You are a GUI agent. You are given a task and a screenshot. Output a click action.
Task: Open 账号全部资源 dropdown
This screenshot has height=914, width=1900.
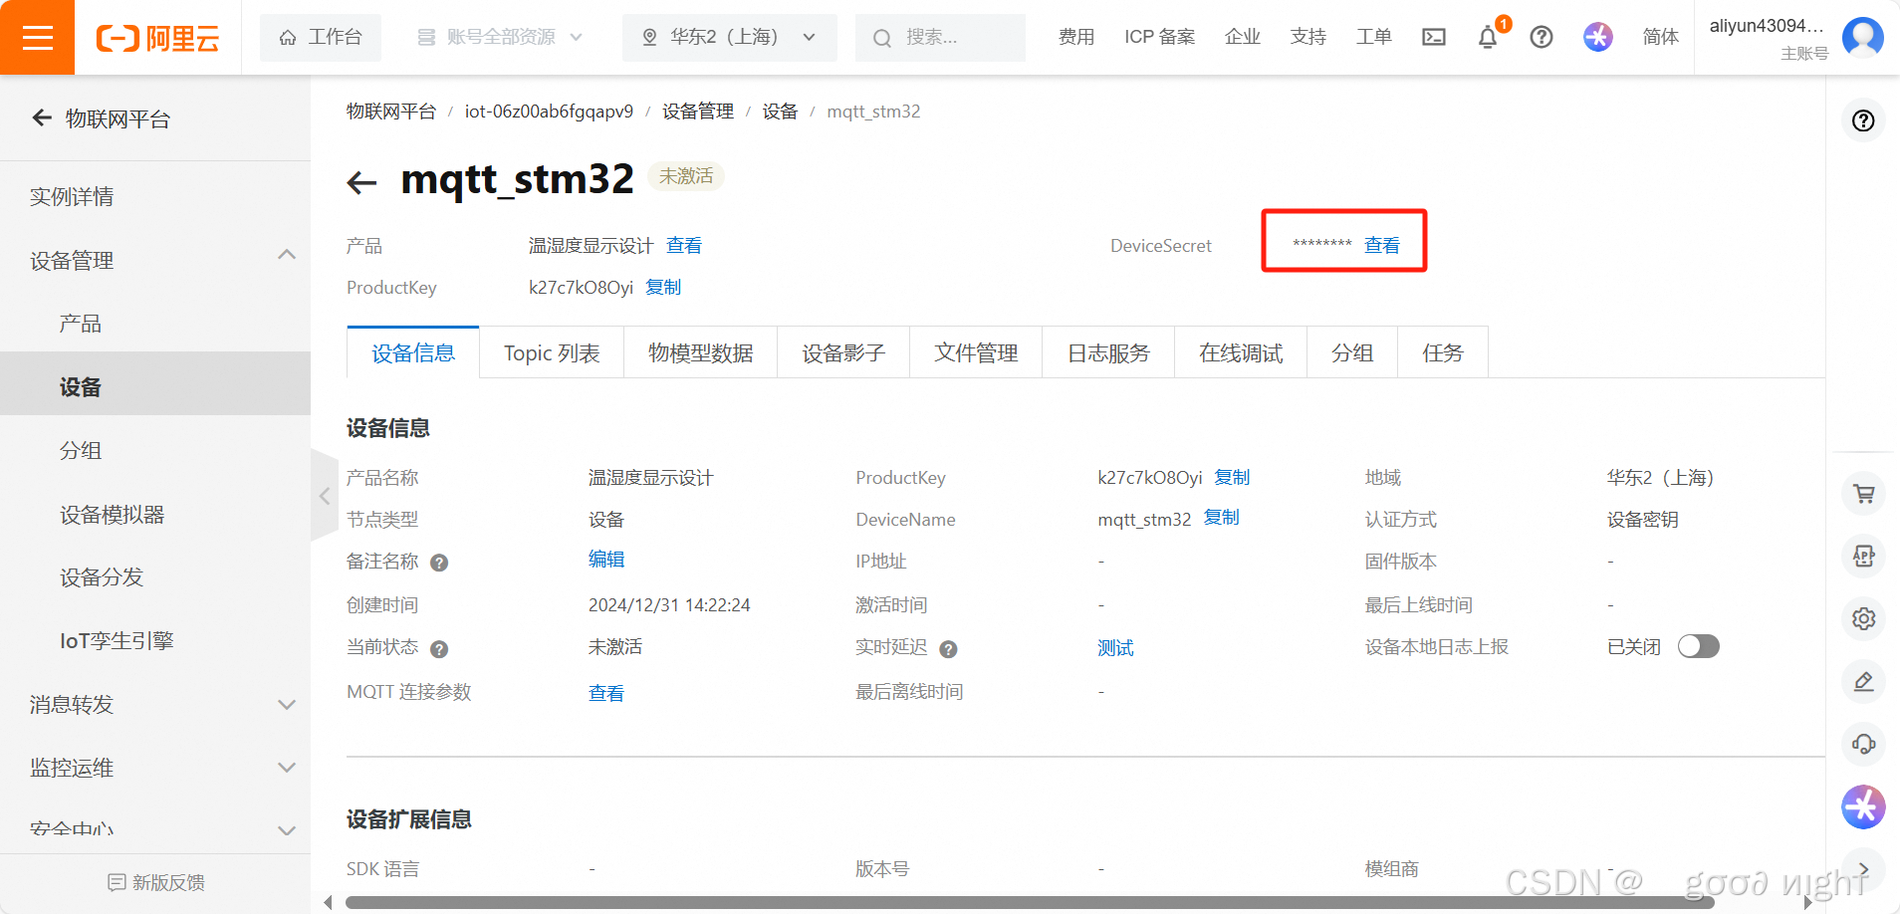pos(499,38)
